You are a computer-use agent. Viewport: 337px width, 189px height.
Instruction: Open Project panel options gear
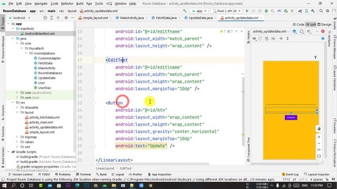(x=66, y=18)
